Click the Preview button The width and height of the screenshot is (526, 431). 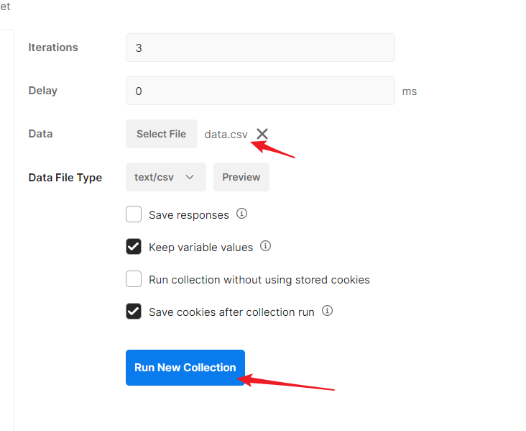(x=241, y=177)
